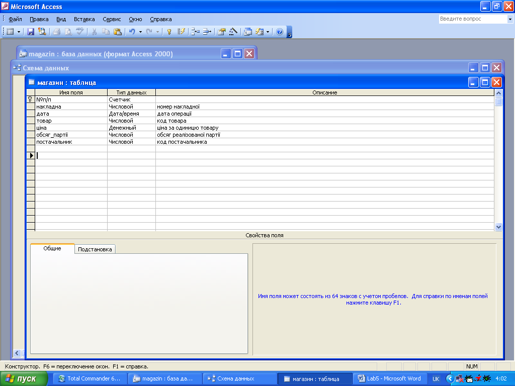Image resolution: width=515 pixels, height=386 pixels.
Task: Select the накладна field name cell
Action: (71, 107)
